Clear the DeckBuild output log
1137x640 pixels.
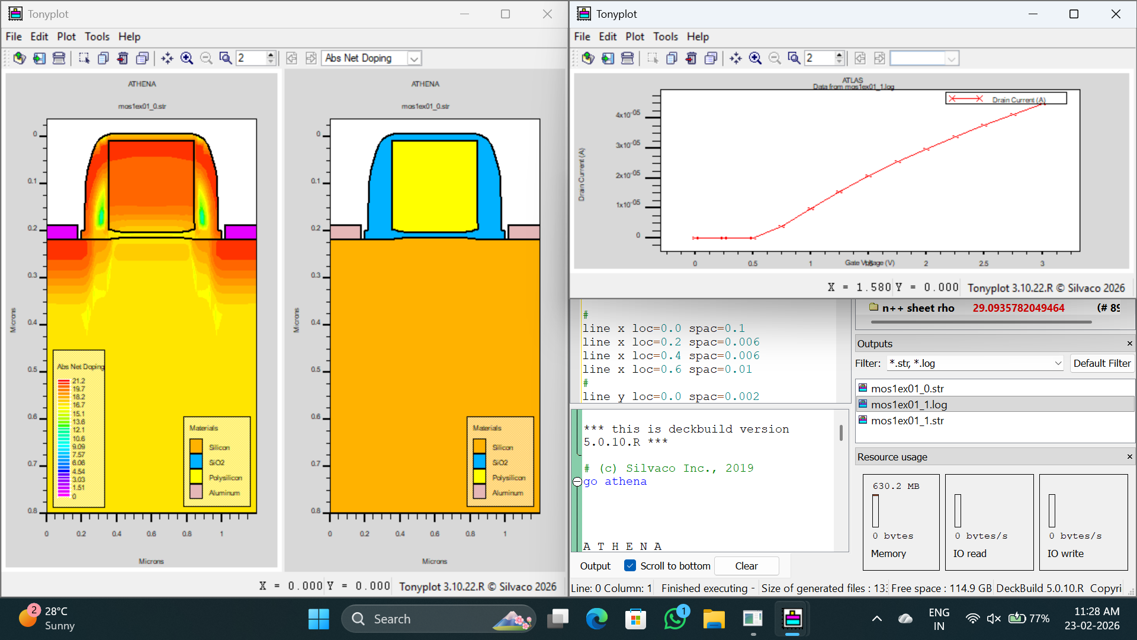[746, 566]
